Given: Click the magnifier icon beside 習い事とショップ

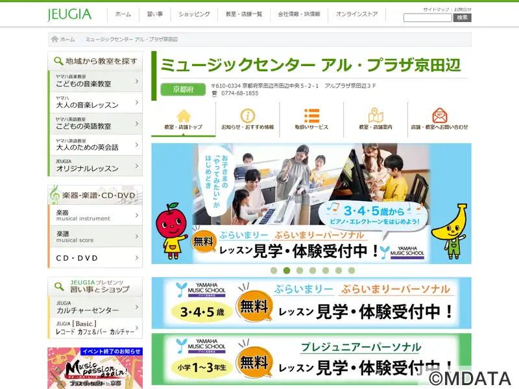Looking at the screenshot, I should (59, 287).
